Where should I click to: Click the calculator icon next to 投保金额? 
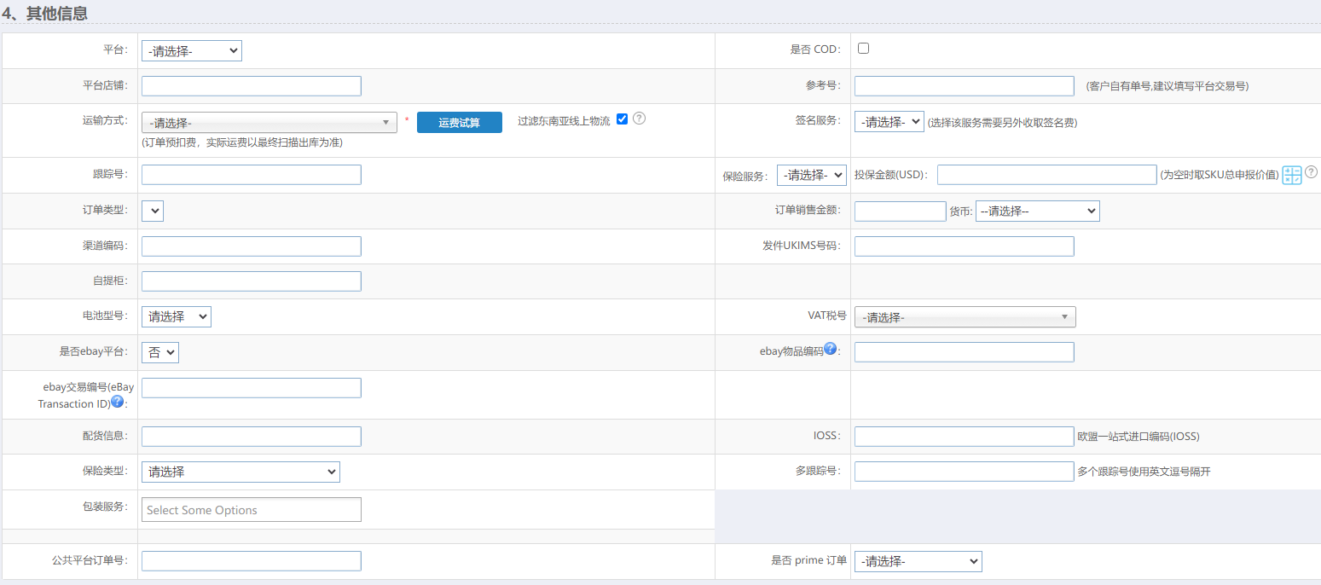1292,175
